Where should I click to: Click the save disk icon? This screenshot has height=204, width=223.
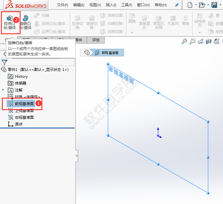click(x=214, y=5)
